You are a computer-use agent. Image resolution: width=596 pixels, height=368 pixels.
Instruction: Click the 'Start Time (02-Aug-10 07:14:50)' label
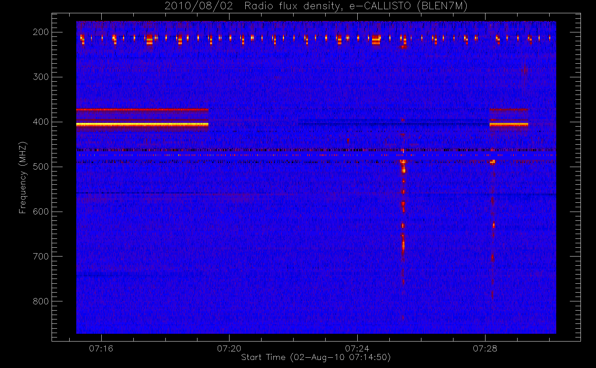click(x=316, y=357)
